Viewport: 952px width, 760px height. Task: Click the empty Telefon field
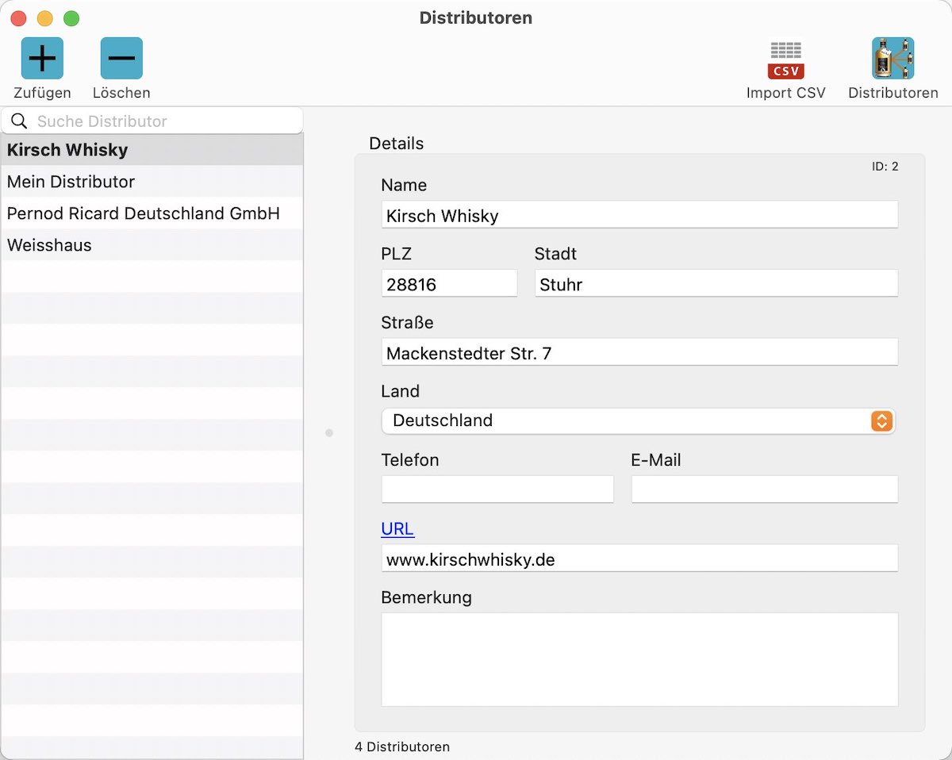click(497, 489)
